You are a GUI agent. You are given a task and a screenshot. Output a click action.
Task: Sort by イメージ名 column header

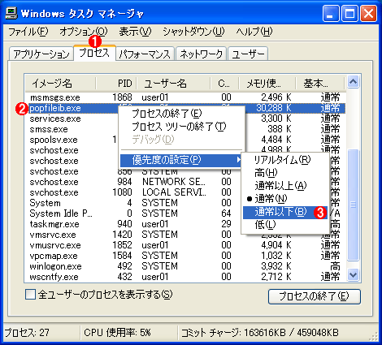[60, 83]
